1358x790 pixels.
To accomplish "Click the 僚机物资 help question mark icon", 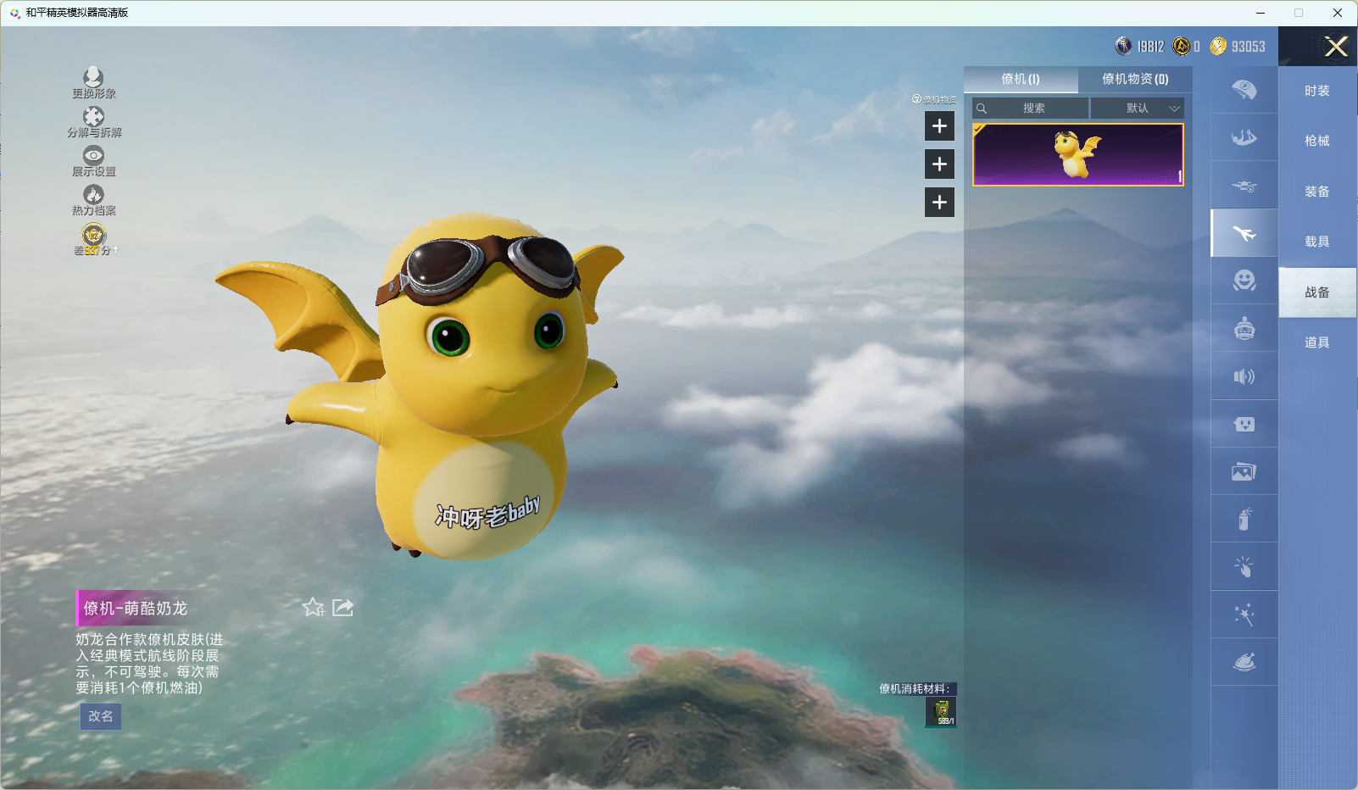I will point(916,99).
